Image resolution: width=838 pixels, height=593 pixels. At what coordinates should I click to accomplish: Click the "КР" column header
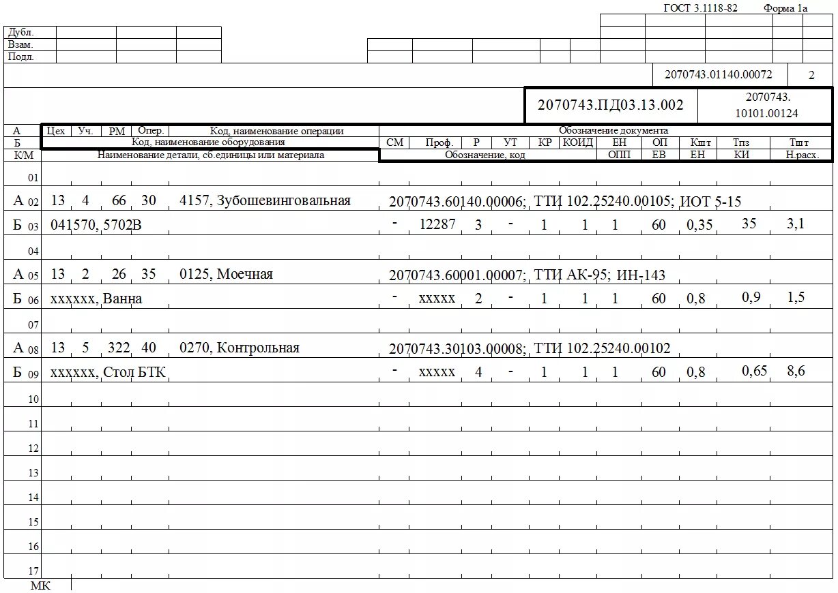point(545,142)
